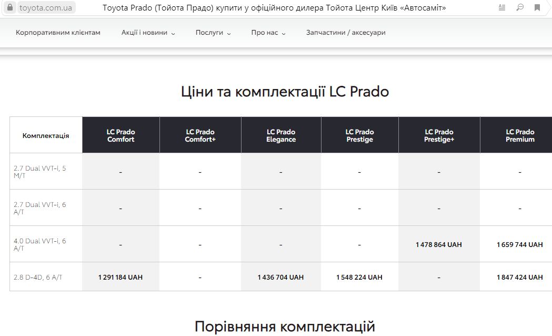Open the reader mode icon
Viewport: 552px width, 336px height.
[502, 8]
